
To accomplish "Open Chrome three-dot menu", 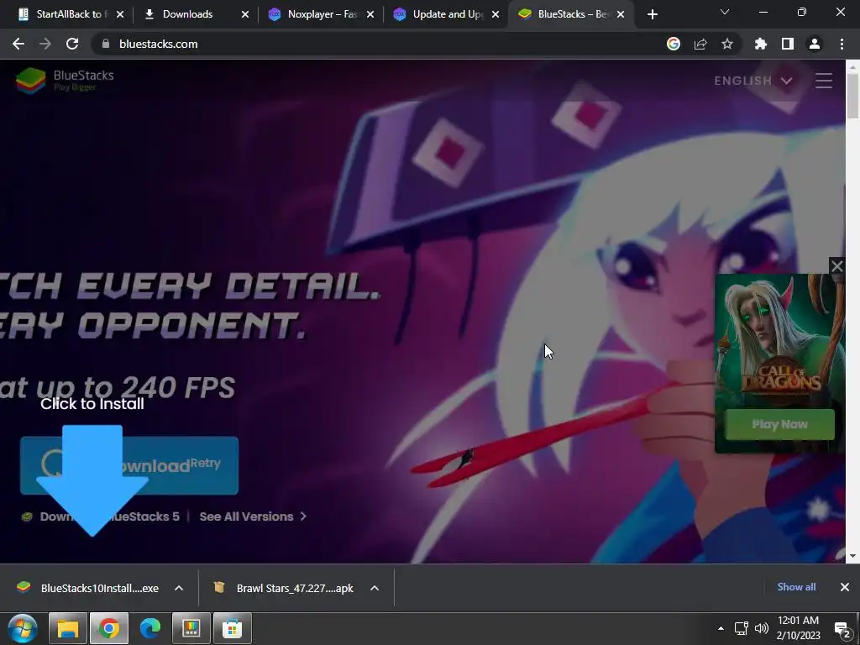I will [842, 44].
